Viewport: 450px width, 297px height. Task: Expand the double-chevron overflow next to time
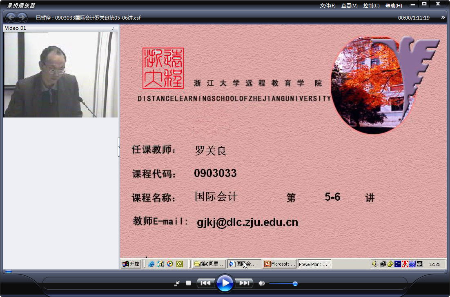[x=443, y=18]
